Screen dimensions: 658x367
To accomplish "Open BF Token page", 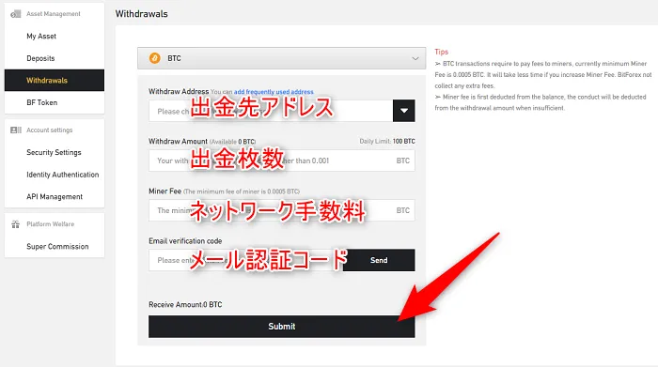I will [x=41, y=102].
